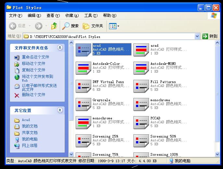Click the task pane scroll down arrow
223x169 pixels.
click(x=71, y=154)
